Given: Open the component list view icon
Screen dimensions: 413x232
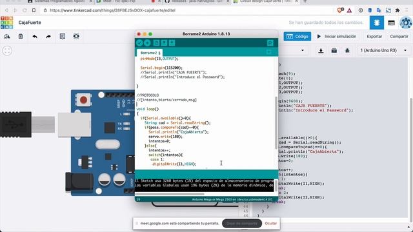Looking at the screenshot, I should tap(392, 23).
